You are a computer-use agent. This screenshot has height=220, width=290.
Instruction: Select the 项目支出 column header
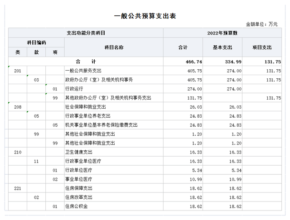(263, 47)
